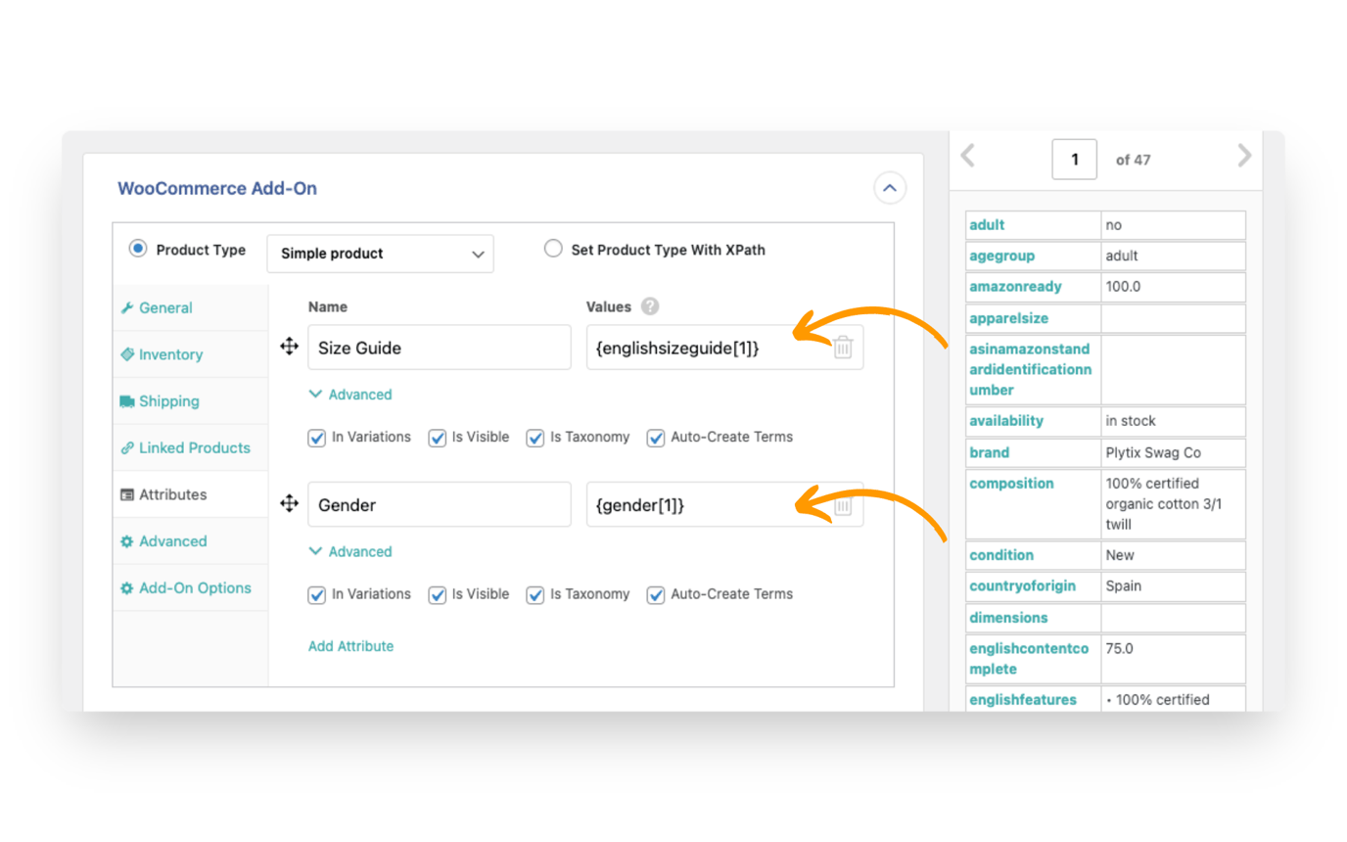Collapse the WooCommerce Add-On panel
1347x842 pixels.
pyautogui.click(x=890, y=188)
